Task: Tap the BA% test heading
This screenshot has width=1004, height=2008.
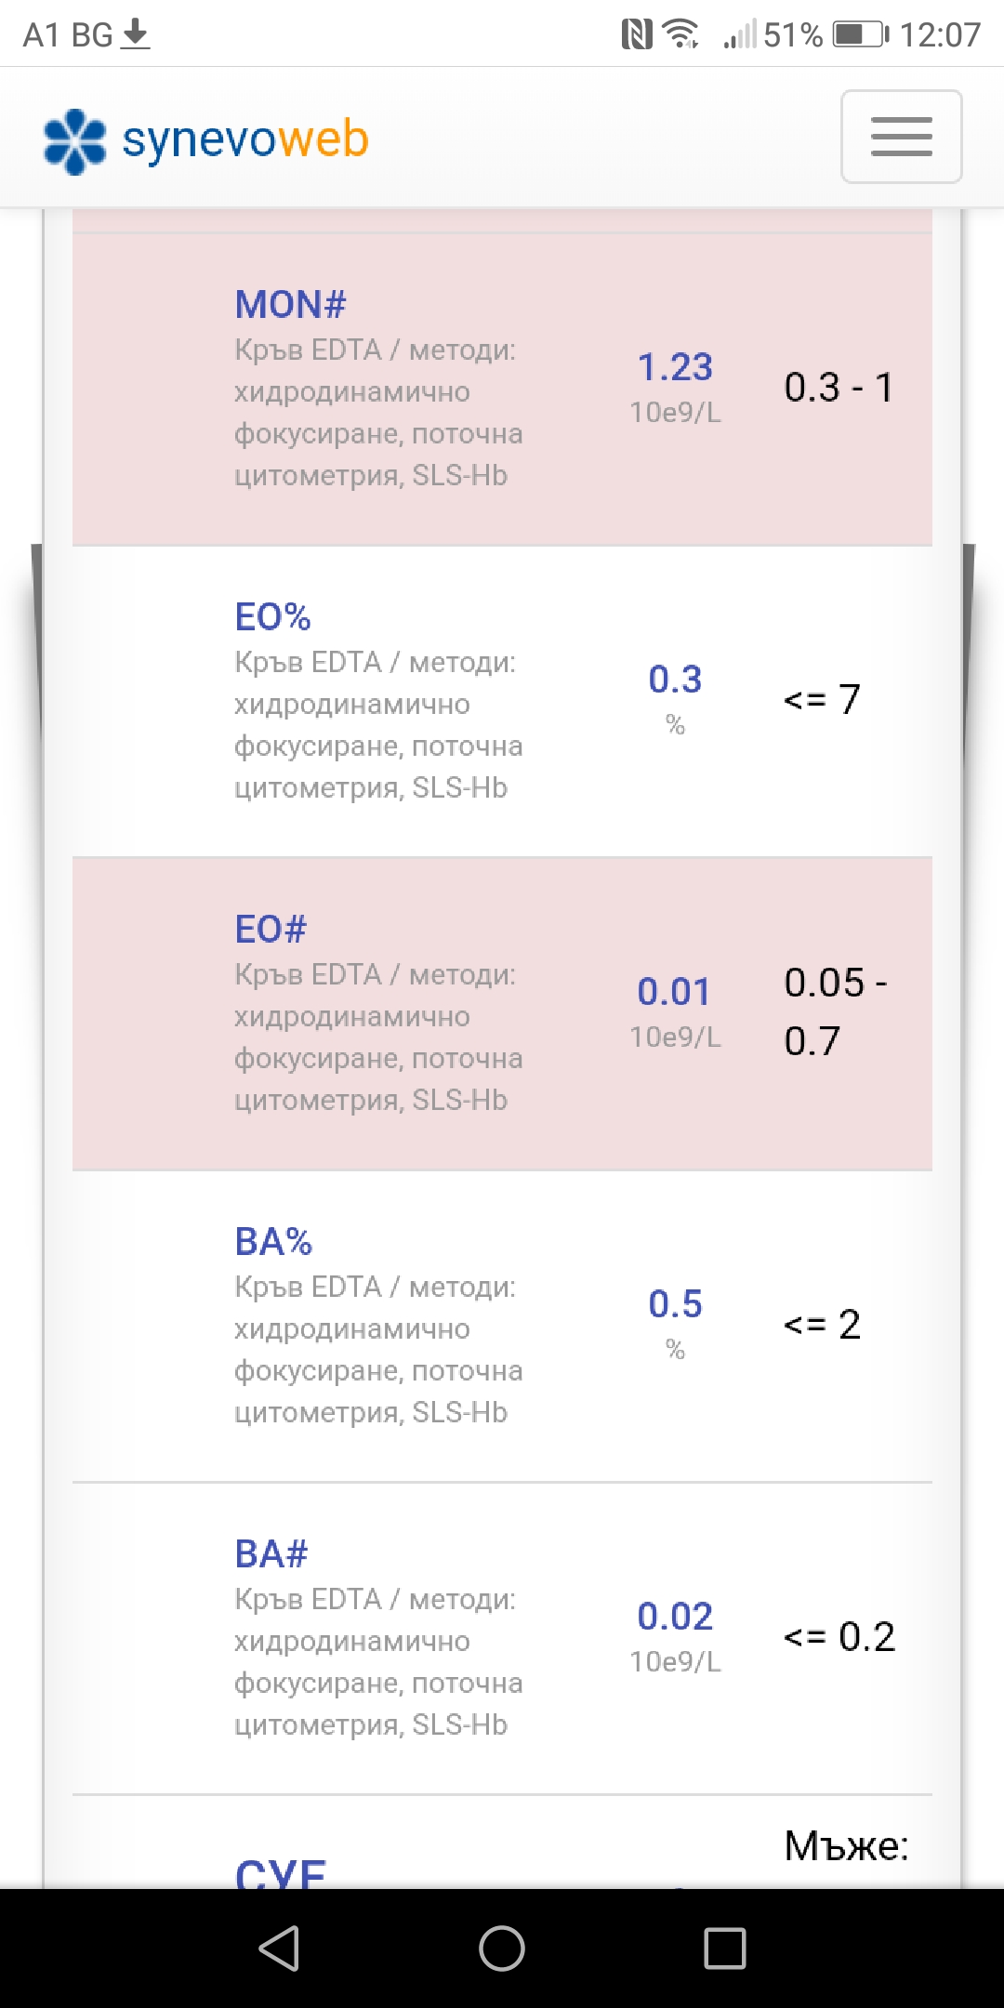Action: 273,1241
